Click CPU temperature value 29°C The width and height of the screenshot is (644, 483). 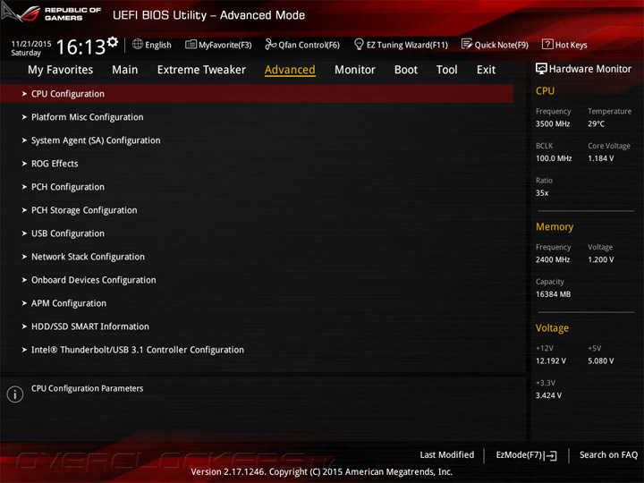(x=596, y=123)
